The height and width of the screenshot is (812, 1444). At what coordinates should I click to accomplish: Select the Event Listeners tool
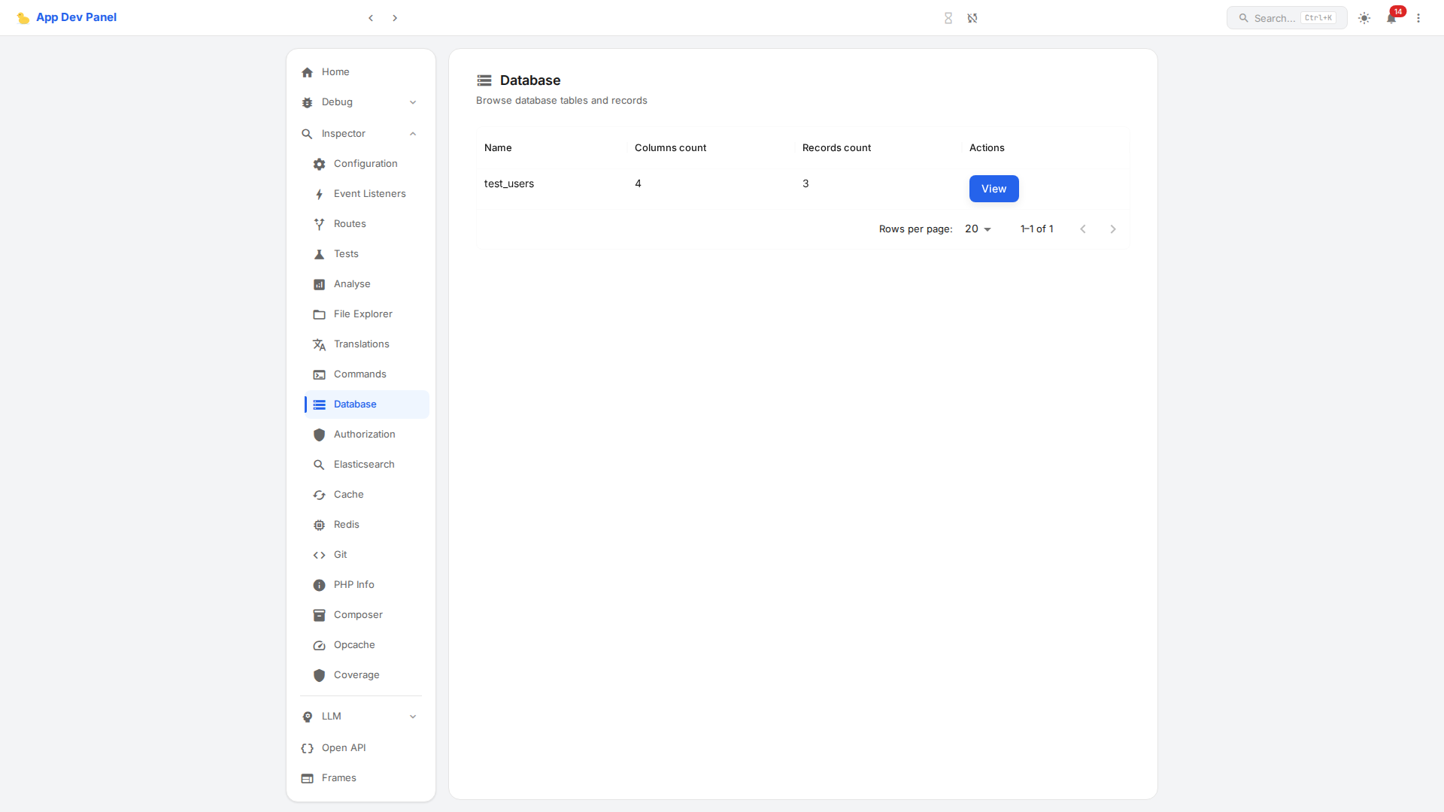[x=369, y=193]
